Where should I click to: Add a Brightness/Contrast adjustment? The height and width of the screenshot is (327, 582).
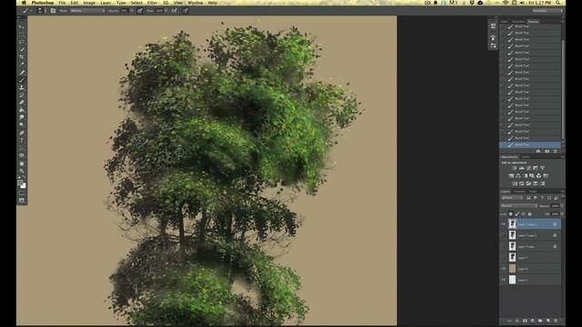[x=515, y=168]
